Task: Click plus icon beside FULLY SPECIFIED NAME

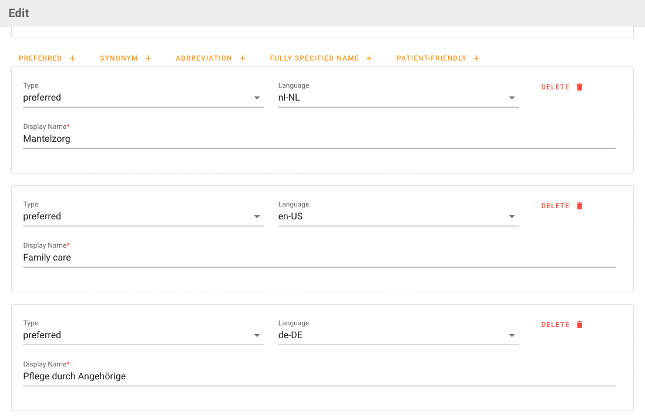Action: pyautogui.click(x=369, y=58)
